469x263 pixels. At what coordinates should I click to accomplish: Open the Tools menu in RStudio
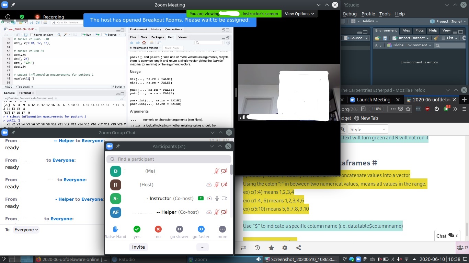pyautogui.click(x=385, y=14)
